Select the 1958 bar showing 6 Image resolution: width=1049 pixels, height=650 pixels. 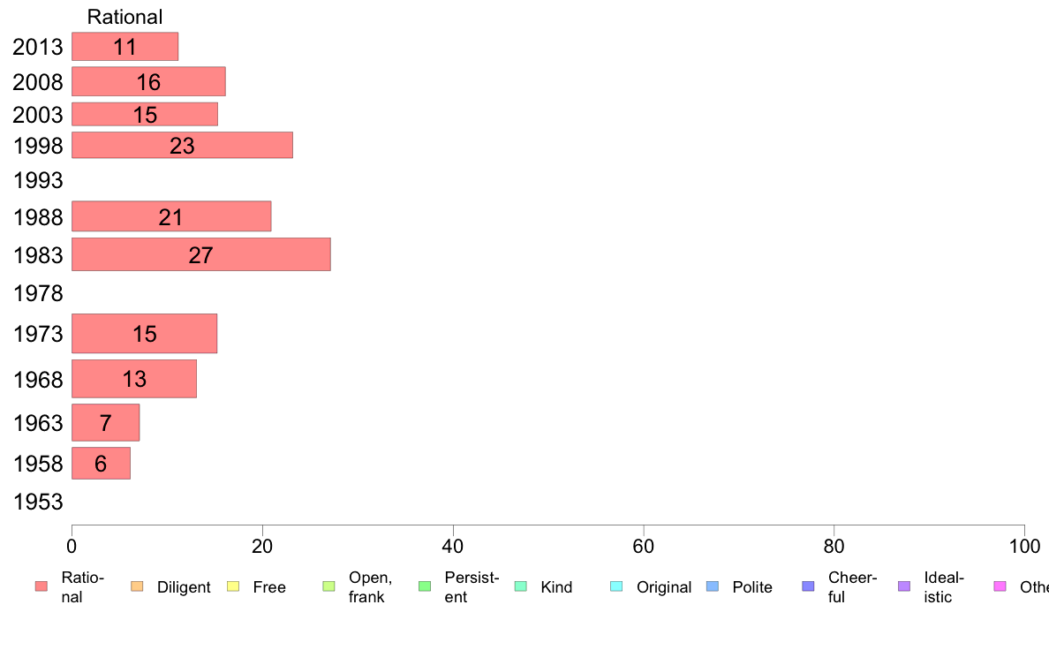[x=101, y=464]
